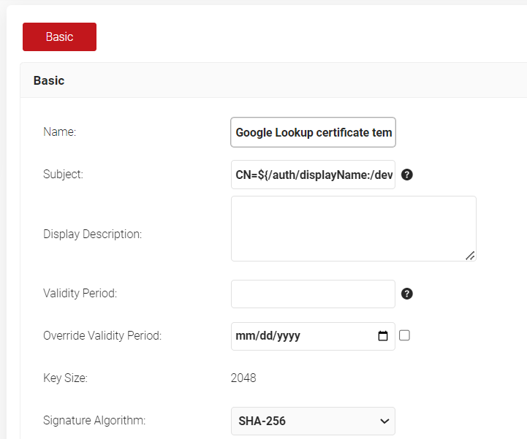
Task: Select the day segment of override date
Action: click(x=260, y=337)
